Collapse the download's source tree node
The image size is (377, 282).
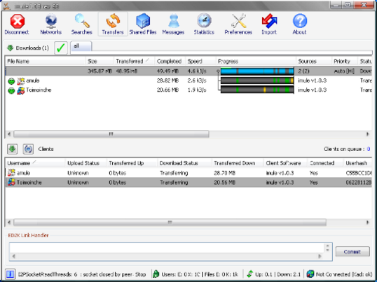218,71
